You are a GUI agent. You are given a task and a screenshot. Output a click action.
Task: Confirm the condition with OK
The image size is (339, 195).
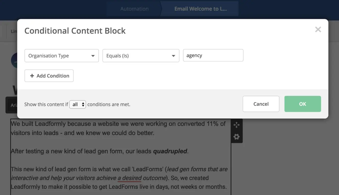[302, 104]
